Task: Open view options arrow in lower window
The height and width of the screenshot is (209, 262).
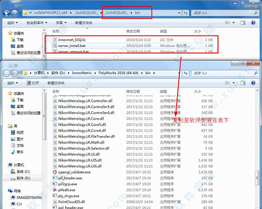Action: point(234,83)
